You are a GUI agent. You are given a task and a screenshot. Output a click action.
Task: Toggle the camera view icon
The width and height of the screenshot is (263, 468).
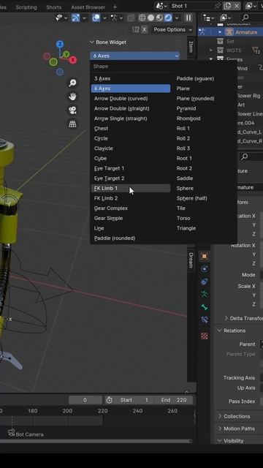pos(72,110)
